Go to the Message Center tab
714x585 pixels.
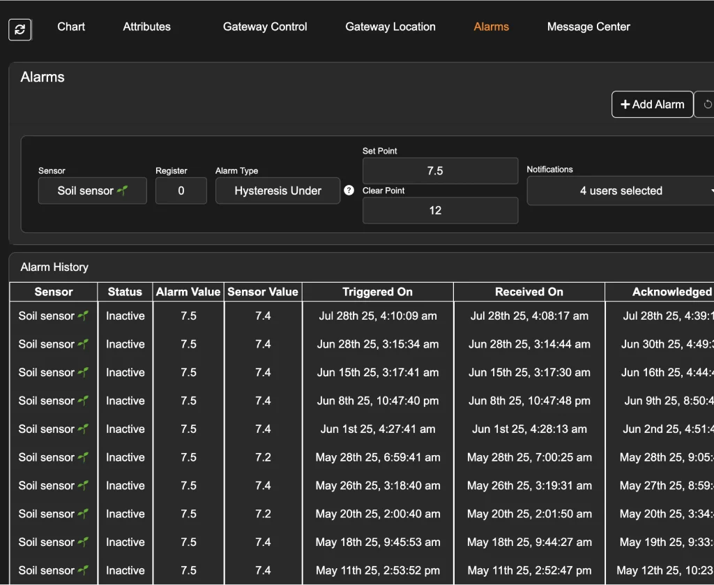(588, 27)
